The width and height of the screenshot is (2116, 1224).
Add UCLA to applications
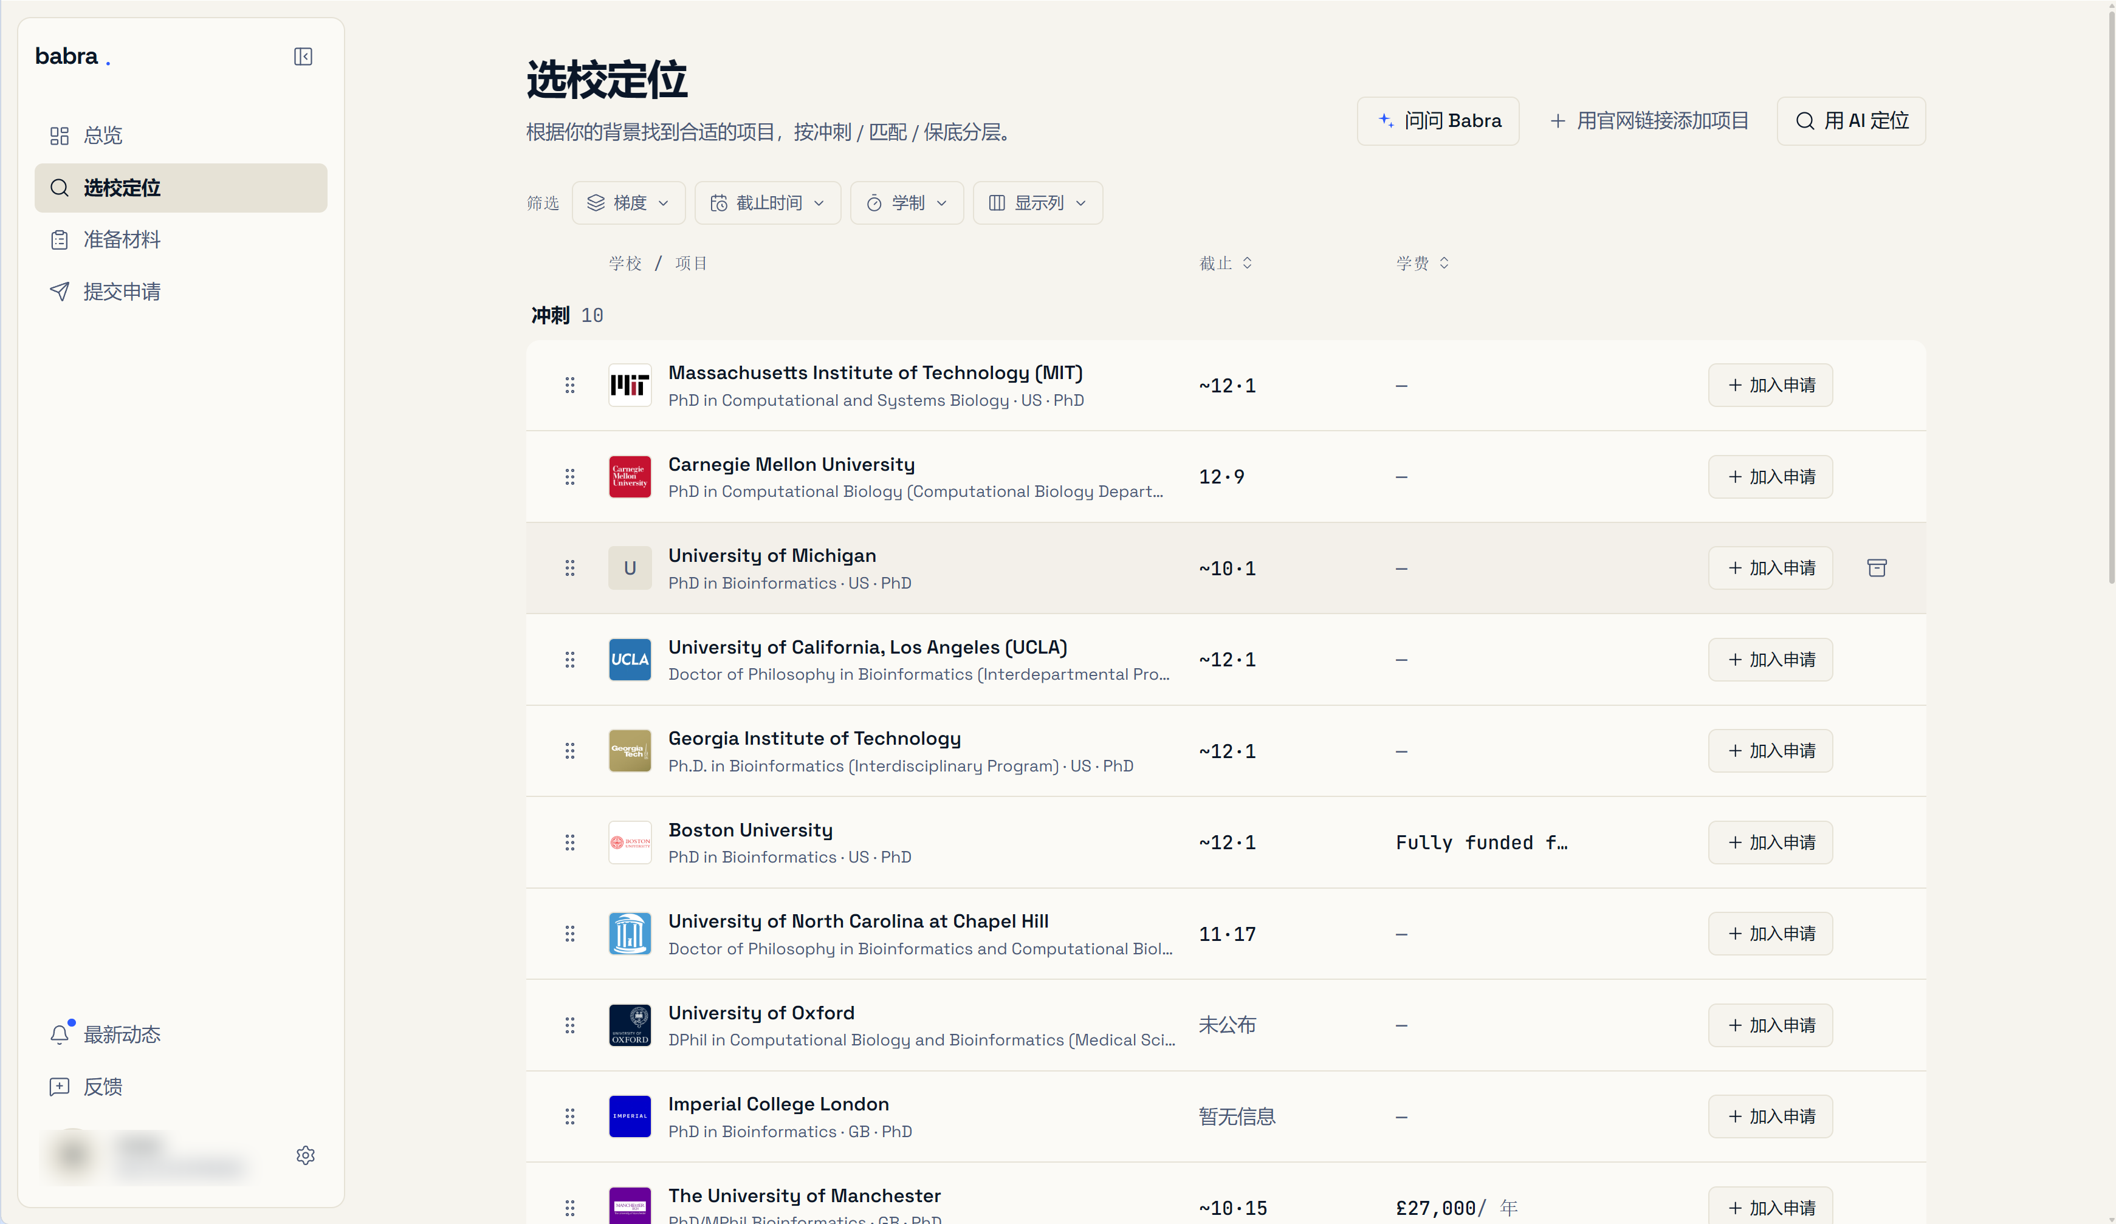[x=1771, y=660]
